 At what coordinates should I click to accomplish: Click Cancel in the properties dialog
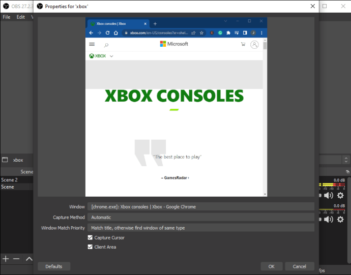pyautogui.click(x=300, y=266)
